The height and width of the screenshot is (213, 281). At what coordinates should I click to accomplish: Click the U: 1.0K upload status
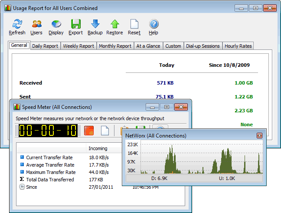coord(227,178)
